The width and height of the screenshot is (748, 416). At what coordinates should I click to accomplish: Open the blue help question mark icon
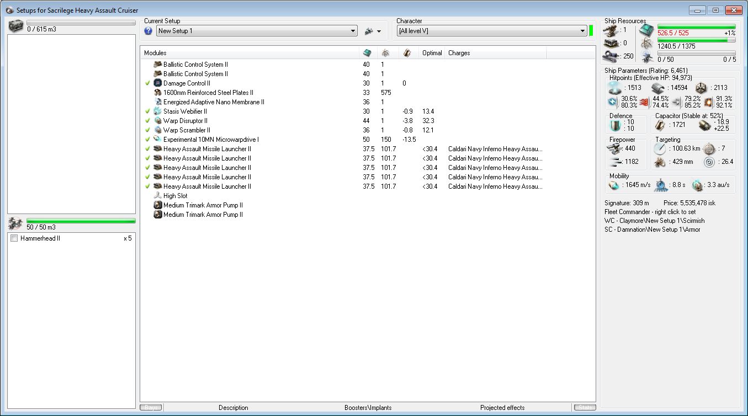(148, 31)
